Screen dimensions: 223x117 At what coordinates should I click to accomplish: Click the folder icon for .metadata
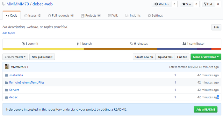6,75
